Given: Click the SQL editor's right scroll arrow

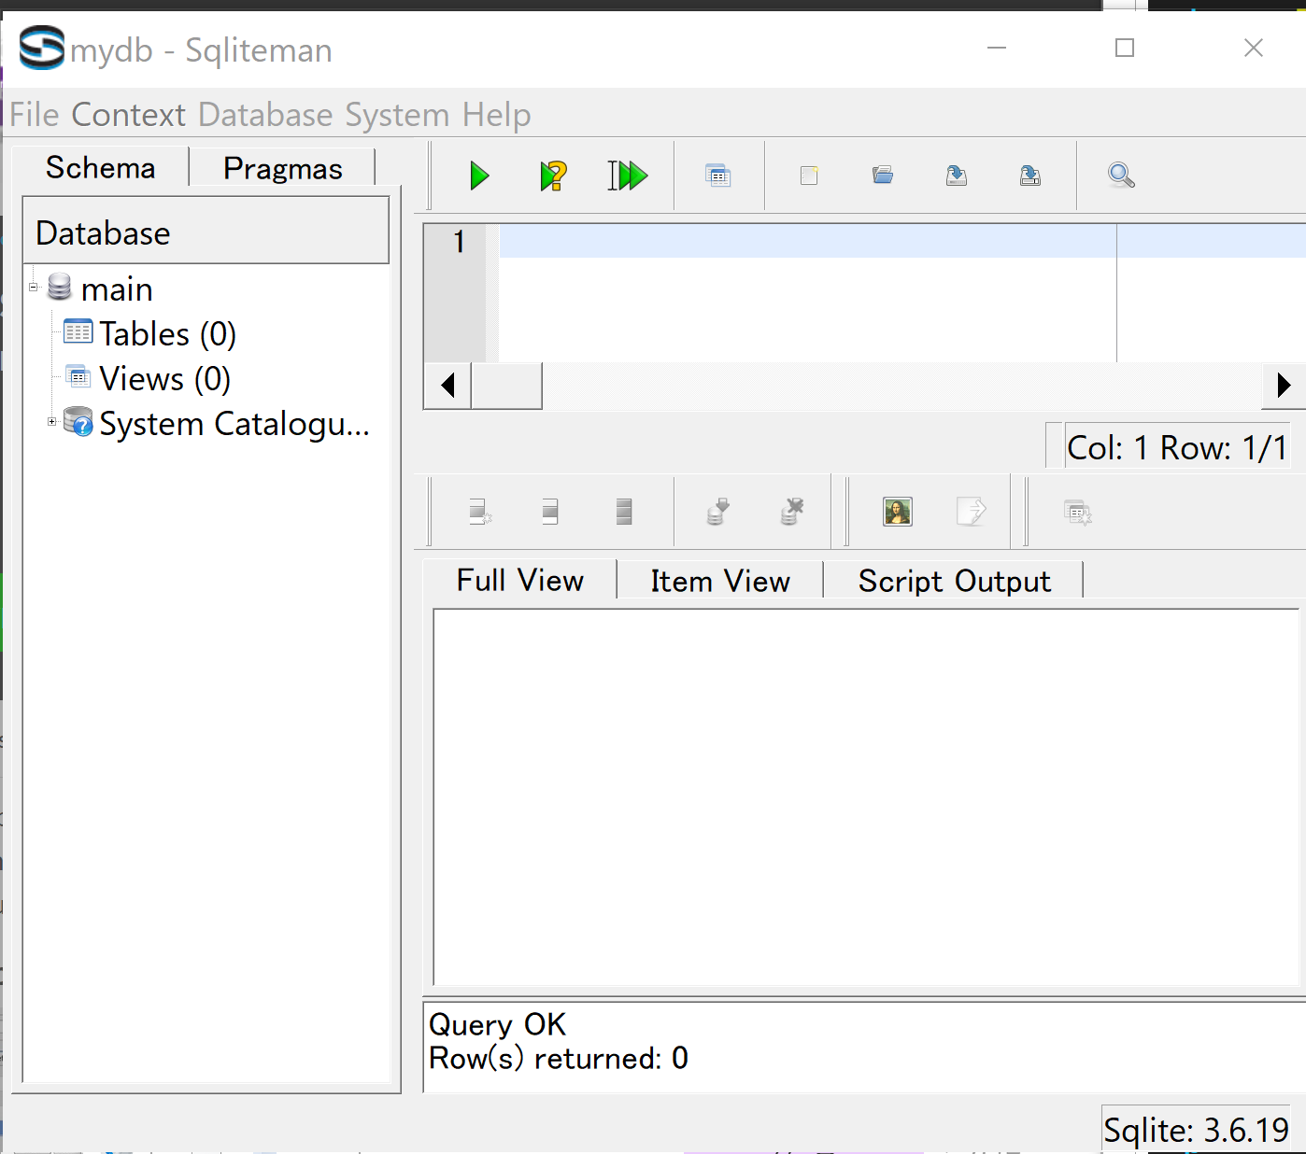Looking at the screenshot, I should [x=1284, y=386].
